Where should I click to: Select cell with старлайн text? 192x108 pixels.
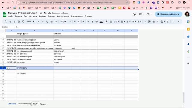pos(62,48)
